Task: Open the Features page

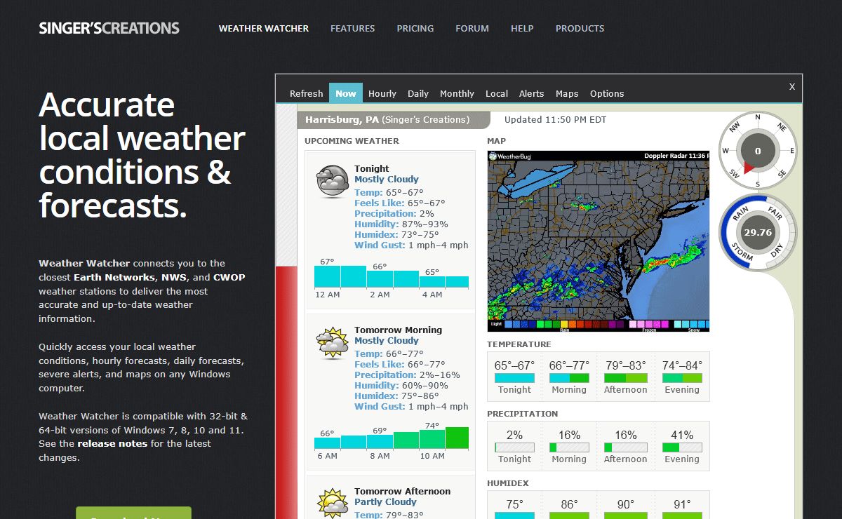Action: (x=353, y=29)
